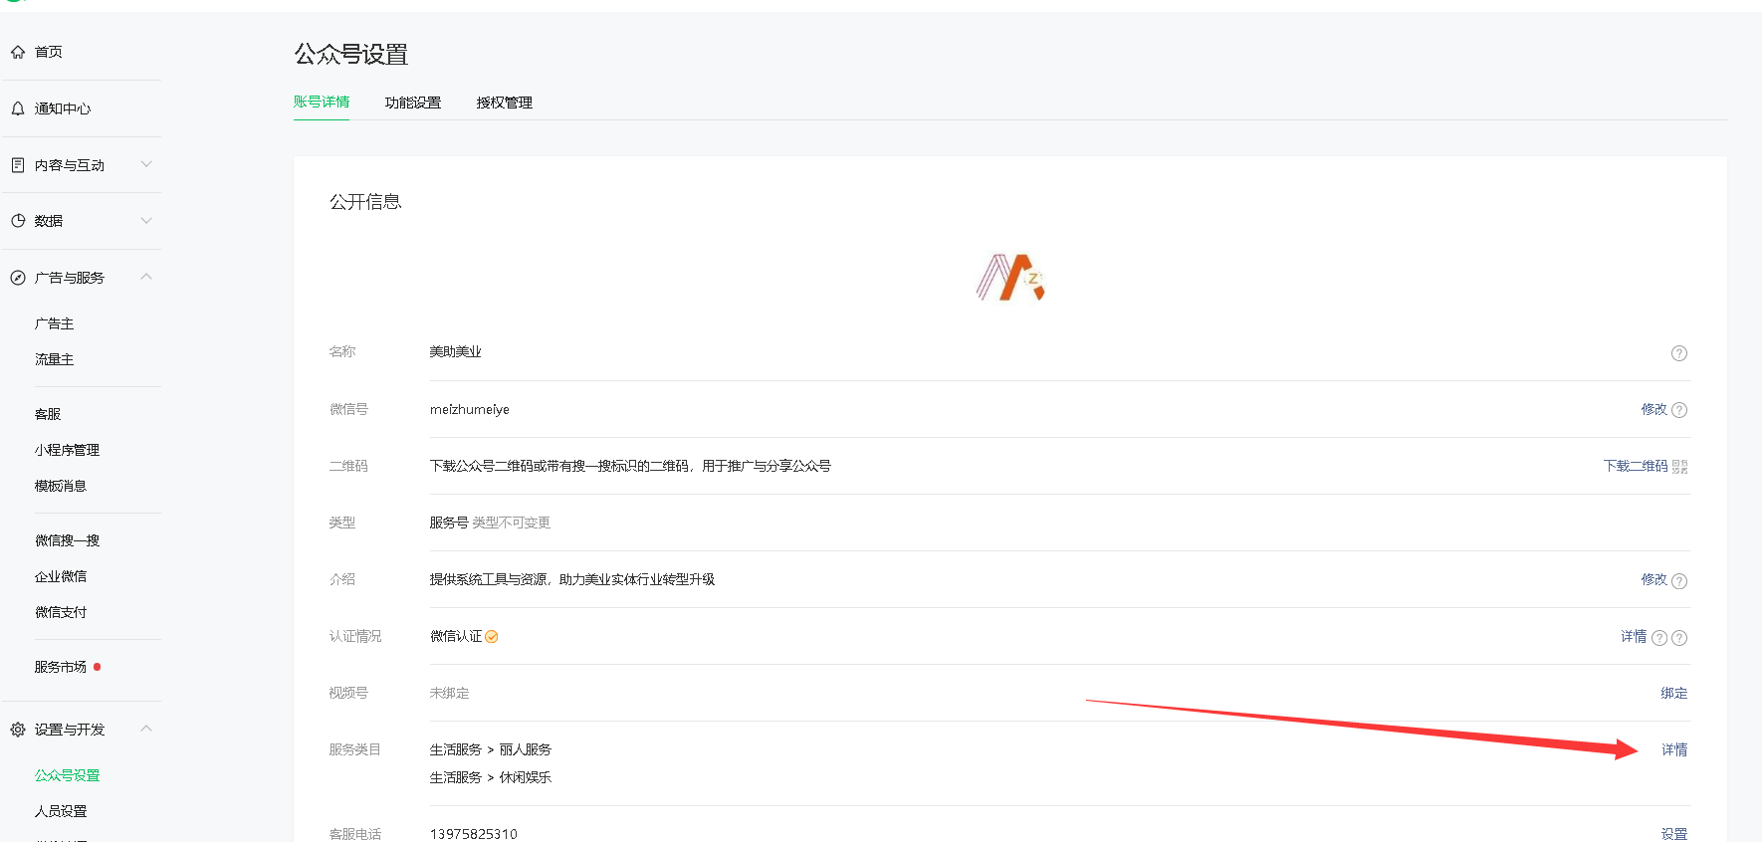Click the 生活服务 > 休闲娱乐 category text
The width and height of the screenshot is (1762, 842).
point(491,777)
